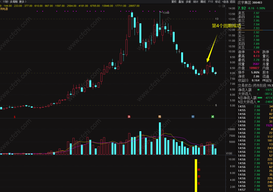This screenshot has width=273, height=192.
Task: Click the tallest cyan volume bar
Action: (160, 138)
